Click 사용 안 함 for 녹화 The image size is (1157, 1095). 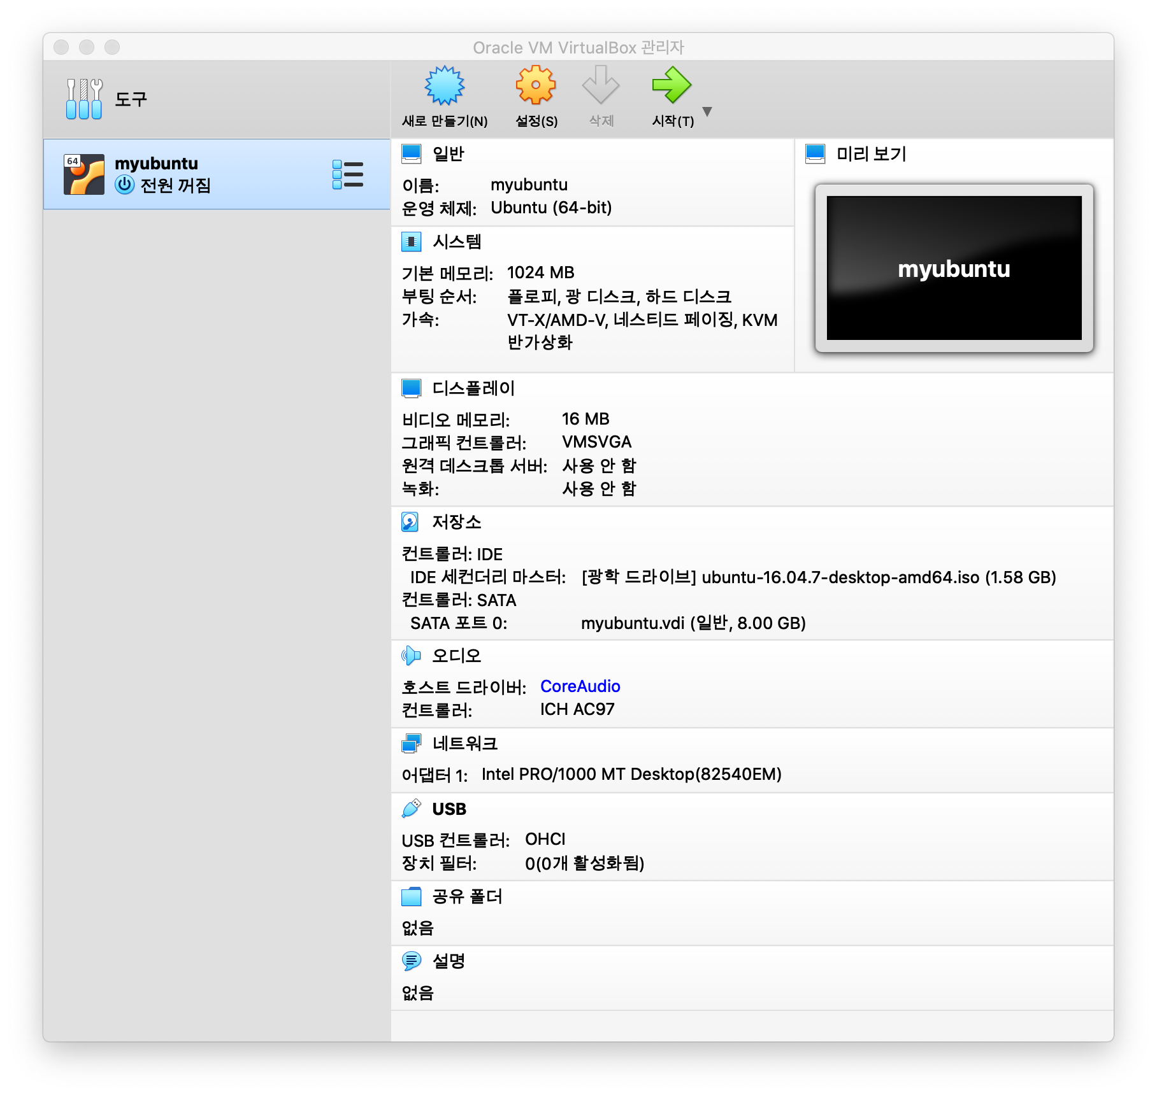point(599,488)
